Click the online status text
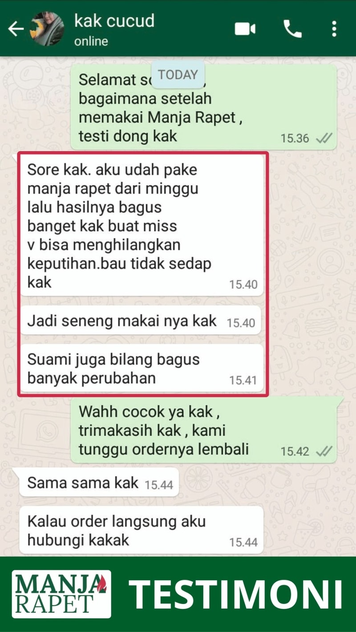 [x=91, y=41]
